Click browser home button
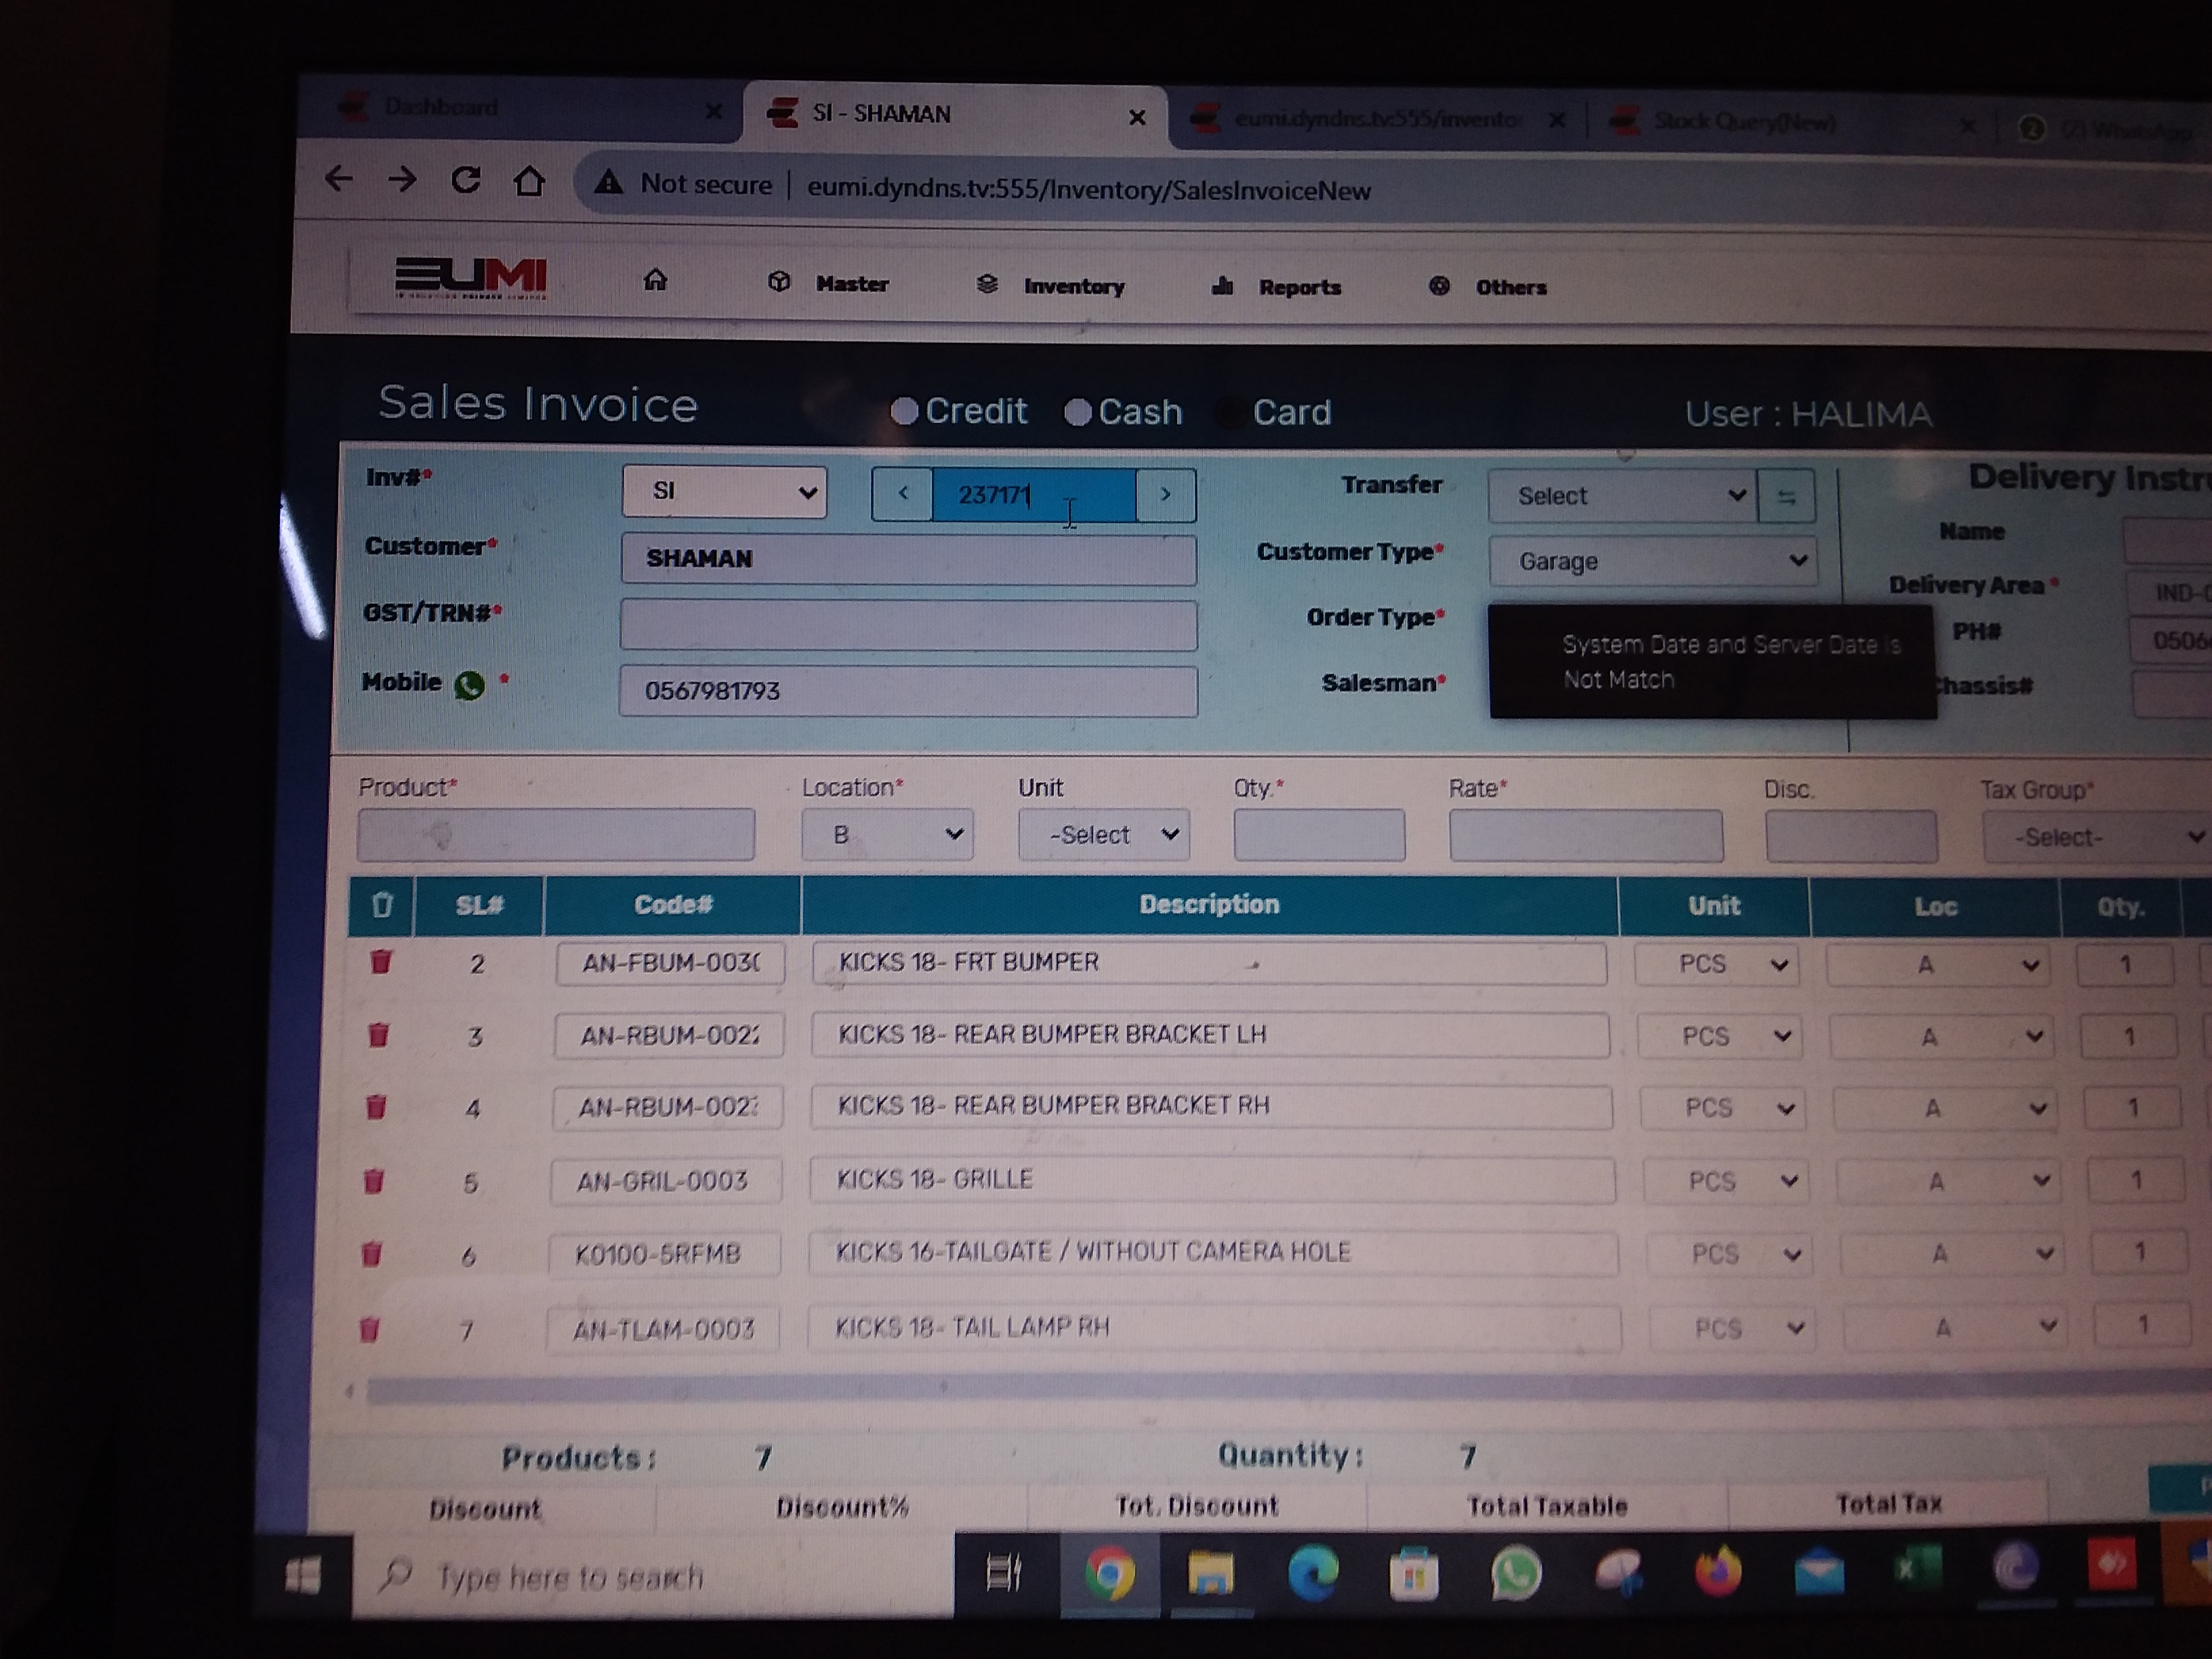The image size is (2212, 1659). tap(529, 181)
